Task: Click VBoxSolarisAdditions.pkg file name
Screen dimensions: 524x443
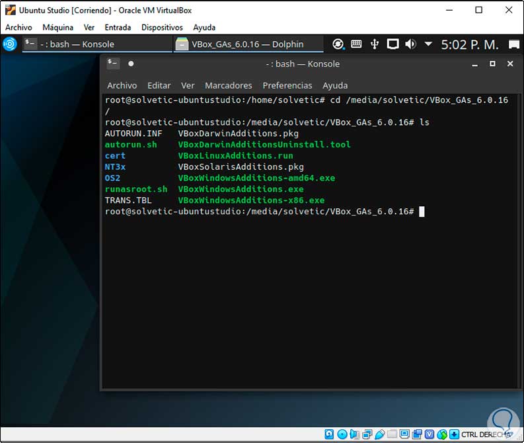Action: pos(241,167)
